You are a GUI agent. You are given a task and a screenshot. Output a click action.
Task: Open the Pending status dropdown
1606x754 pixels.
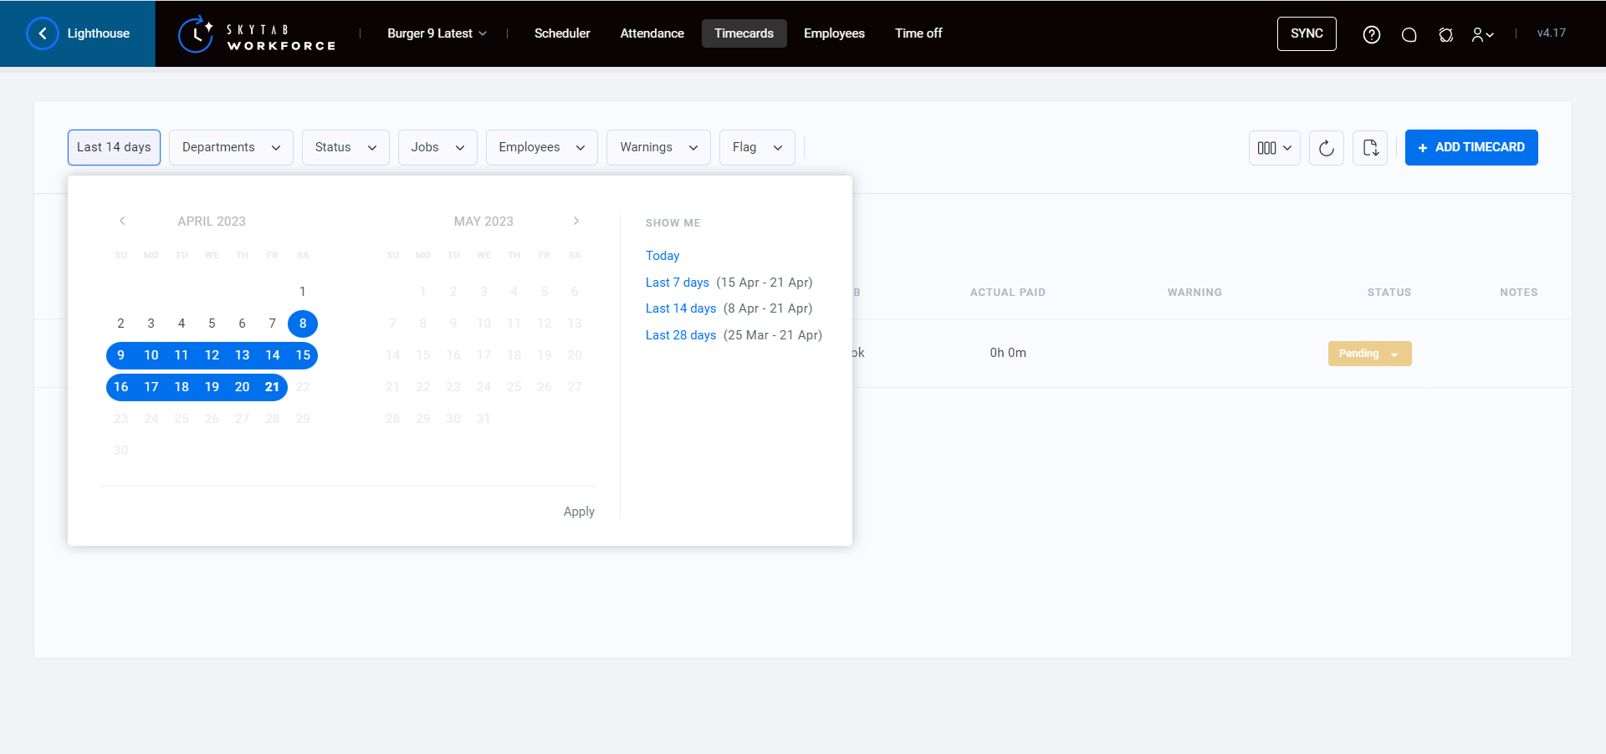click(1369, 354)
